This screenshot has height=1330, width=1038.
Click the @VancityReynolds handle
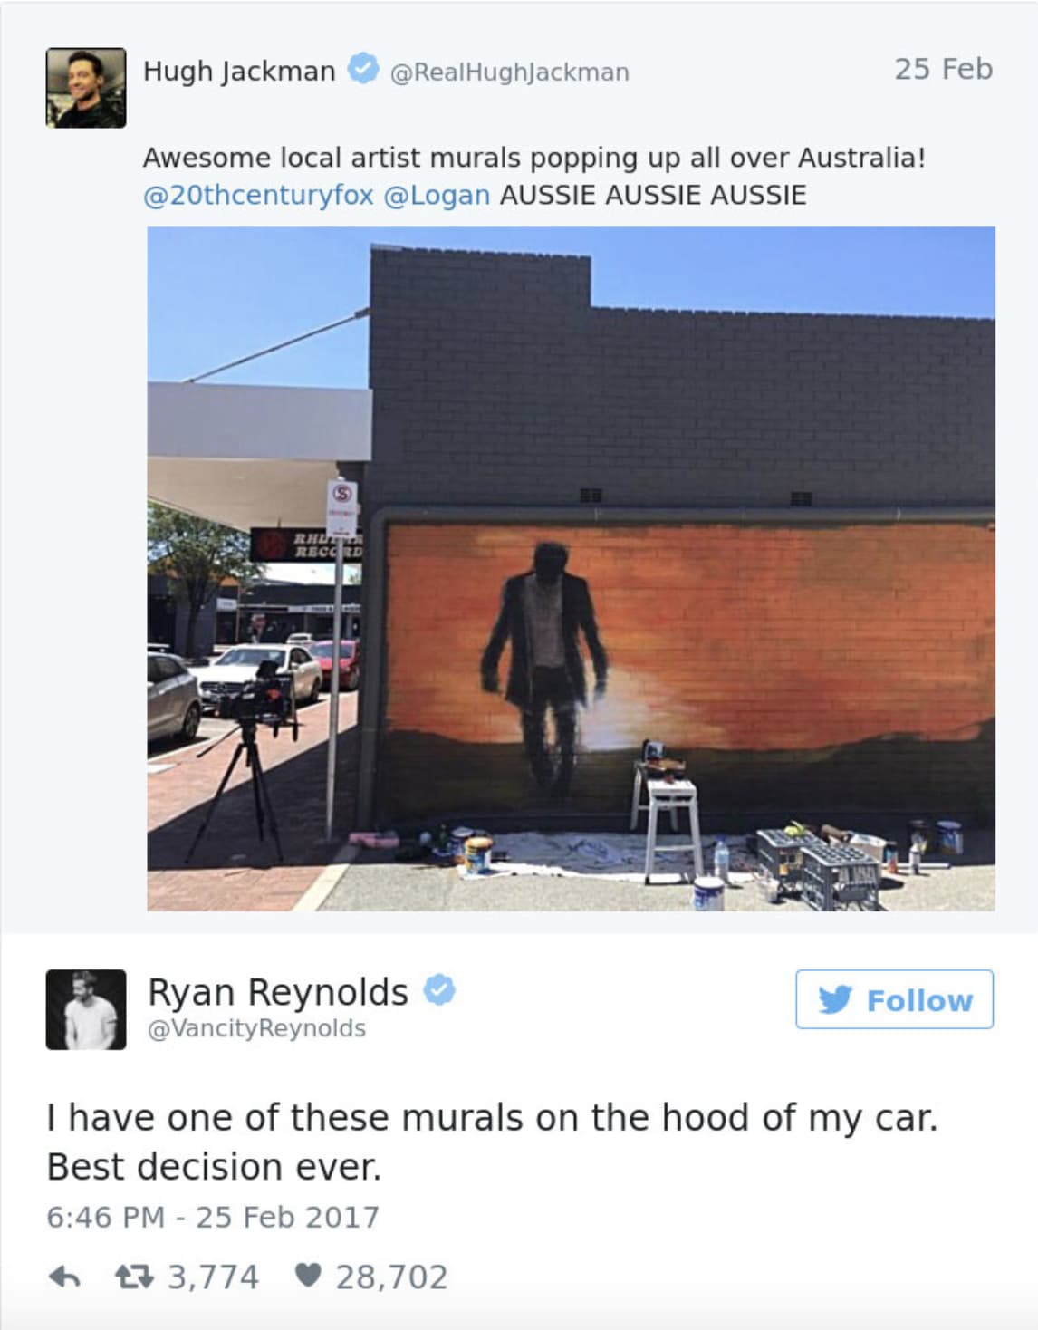(x=256, y=1028)
